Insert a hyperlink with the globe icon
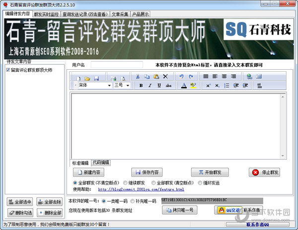The image size is (298, 230). (x=249, y=77)
